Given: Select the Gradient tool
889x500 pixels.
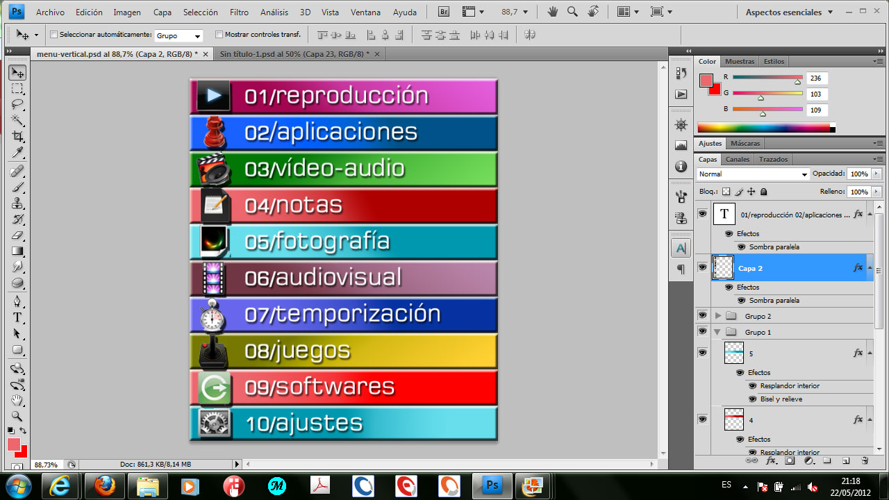Looking at the screenshot, I should pos(17,251).
